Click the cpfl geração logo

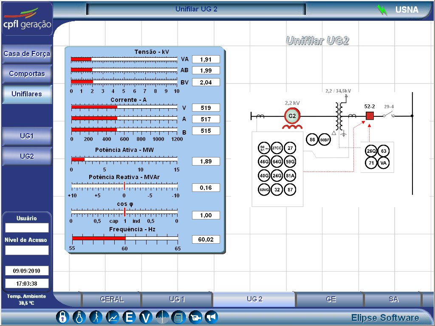point(27,19)
